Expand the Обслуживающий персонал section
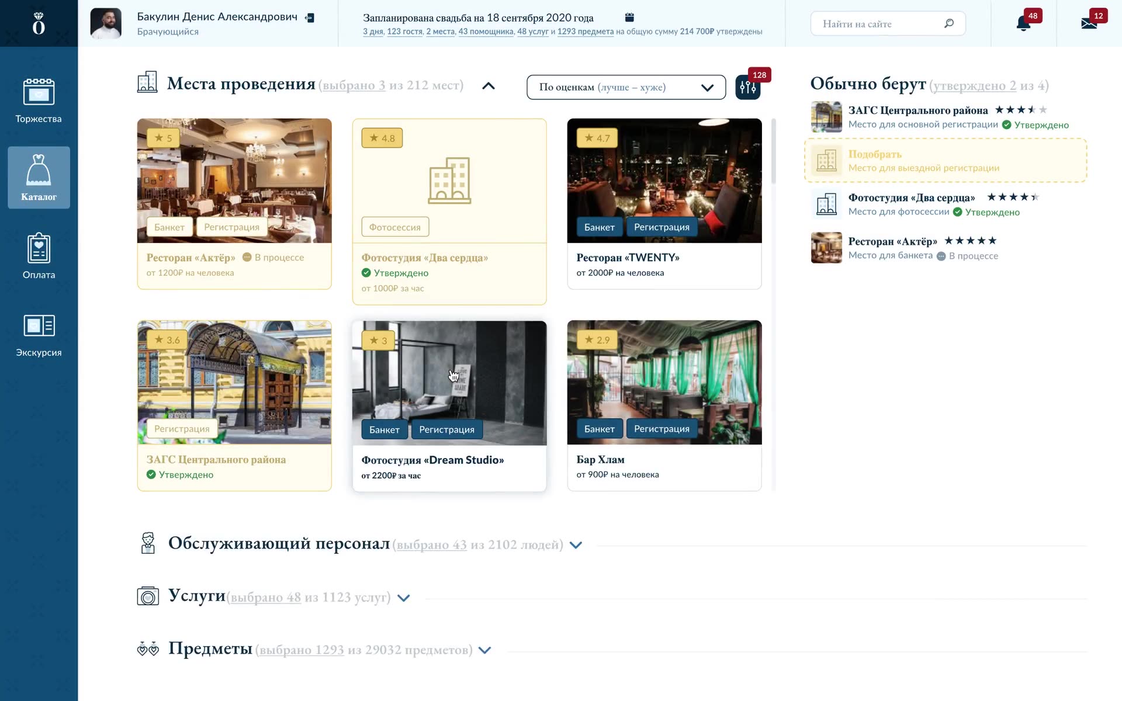 coord(576,545)
